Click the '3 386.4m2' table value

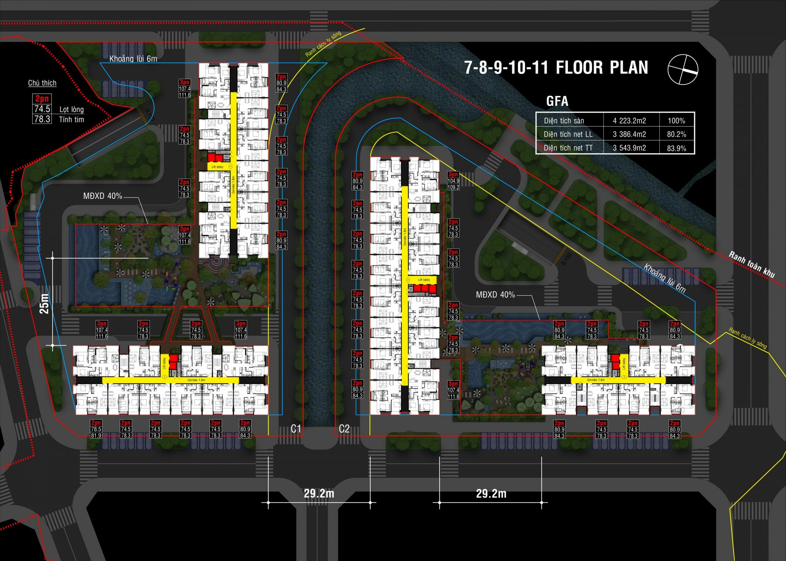point(629,134)
